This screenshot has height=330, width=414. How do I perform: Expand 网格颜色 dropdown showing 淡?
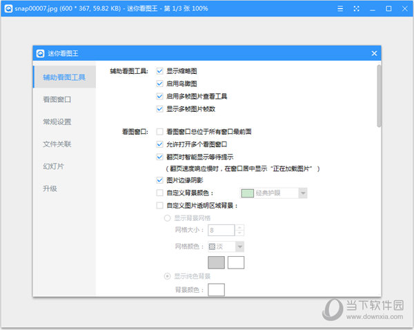[239, 246]
